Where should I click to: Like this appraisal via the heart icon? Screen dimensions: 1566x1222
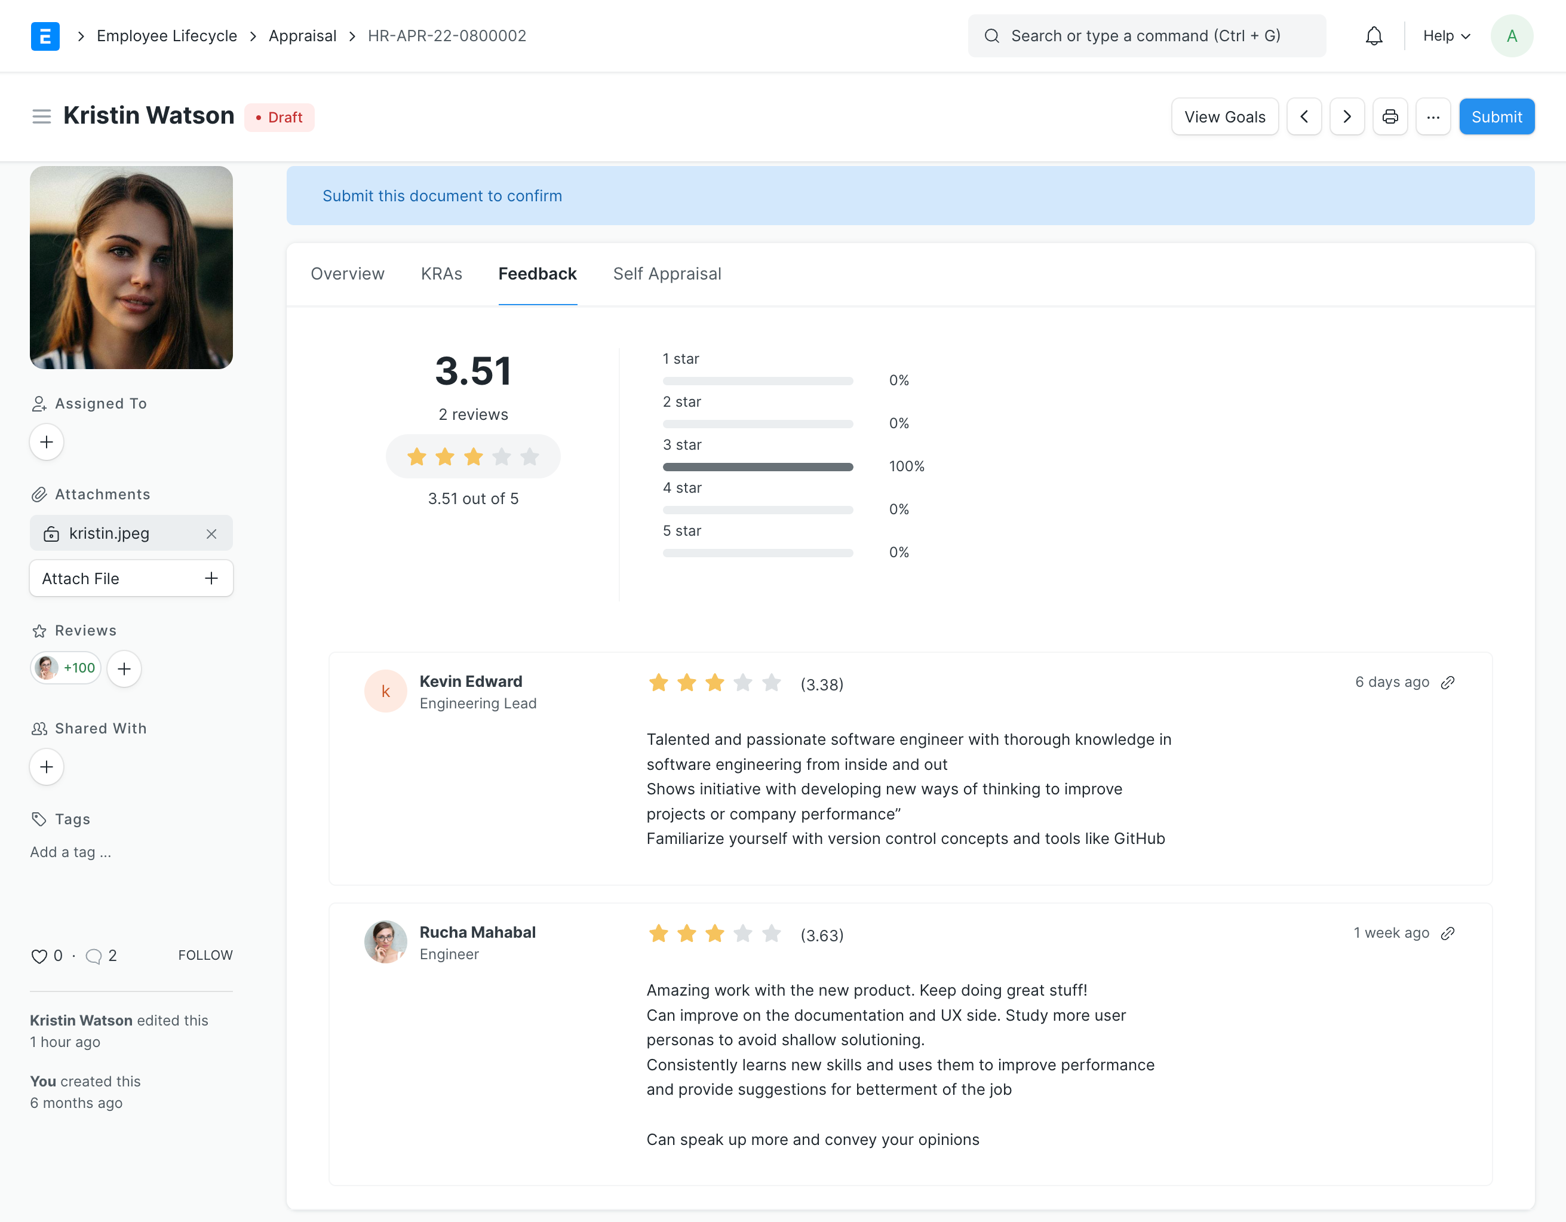[x=39, y=956]
